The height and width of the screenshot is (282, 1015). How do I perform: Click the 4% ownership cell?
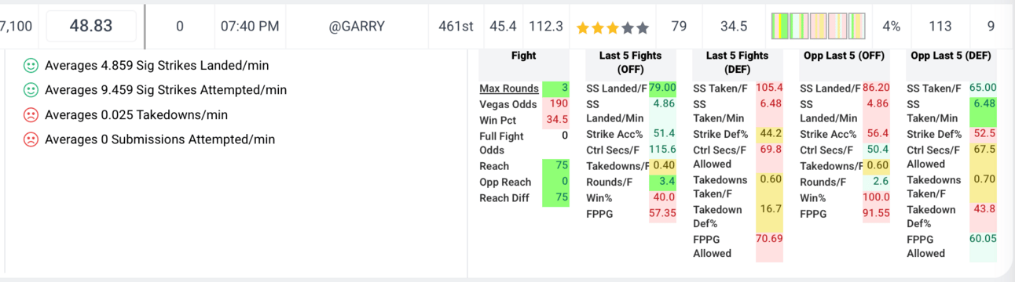pos(891,26)
